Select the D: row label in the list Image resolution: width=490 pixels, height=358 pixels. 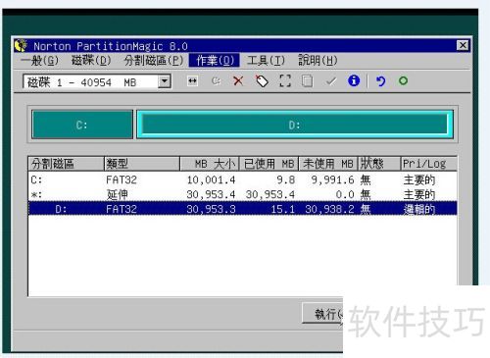pos(61,209)
